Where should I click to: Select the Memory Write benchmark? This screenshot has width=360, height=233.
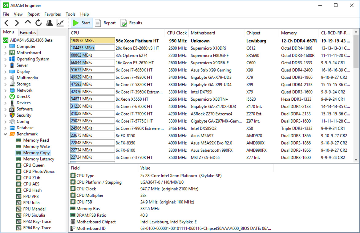36,147
